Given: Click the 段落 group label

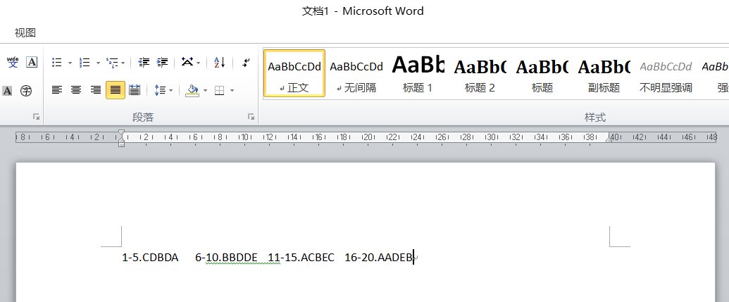Looking at the screenshot, I should (x=143, y=118).
